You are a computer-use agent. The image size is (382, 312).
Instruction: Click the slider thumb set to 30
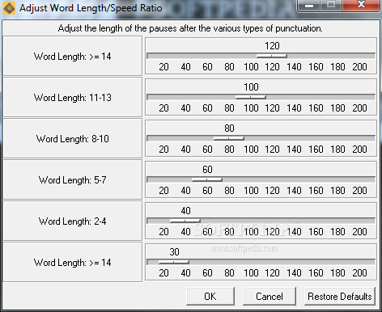(x=174, y=262)
